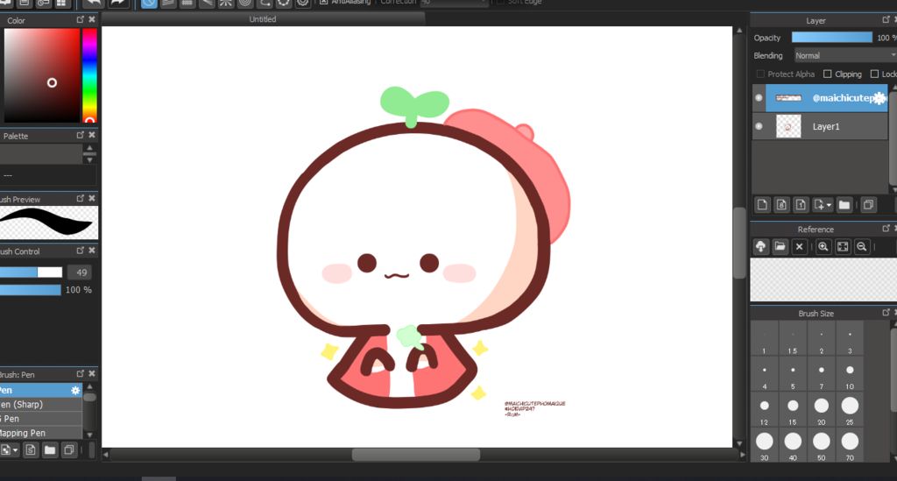Select the Layer1 layer row
897x481 pixels.
[x=819, y=126]
